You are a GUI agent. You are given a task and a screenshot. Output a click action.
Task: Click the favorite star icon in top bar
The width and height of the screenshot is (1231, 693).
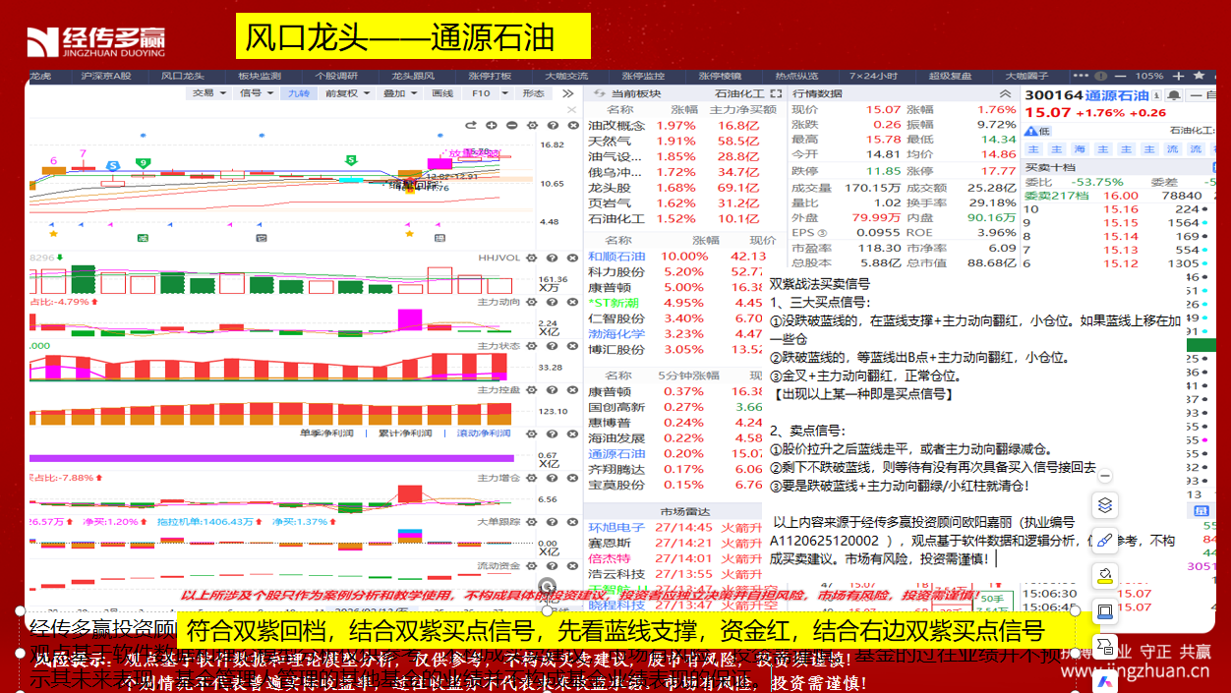point(1197,76)
